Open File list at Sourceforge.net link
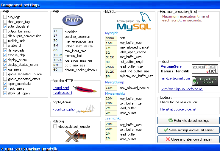The width and height of the screenshot is (220, 151). coord(178,109)
